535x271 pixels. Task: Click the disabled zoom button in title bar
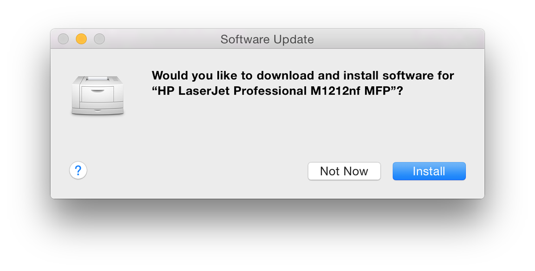coord(99,39)
